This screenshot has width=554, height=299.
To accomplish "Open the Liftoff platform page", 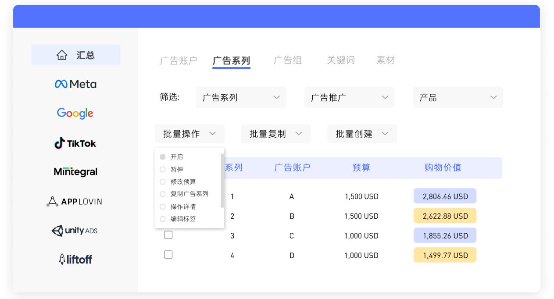I will (x=75, y=259).
